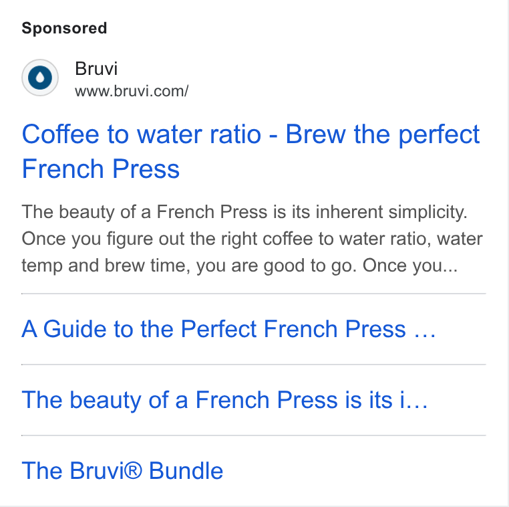Open 'A Guide to the Perfect French Press' sitelink

pyautogui.click(x=229, y=329)
